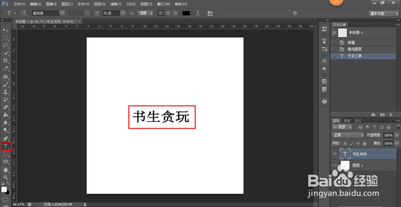Hide the 书生贪玩 text layer
This screenshot has width=401, height=207.
pos(335,154)
